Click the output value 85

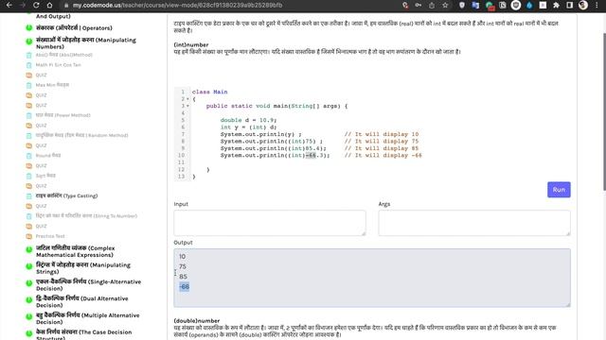coord(183,277)
